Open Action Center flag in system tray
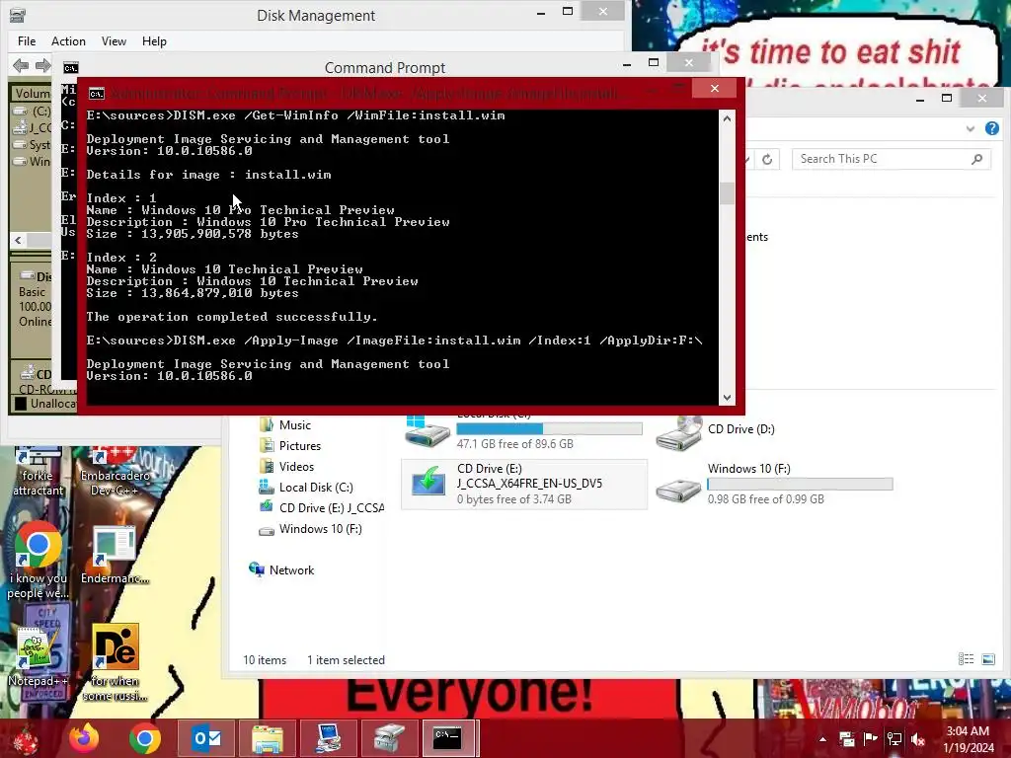This screenshot has width=1011, height=758. point(870,738)
